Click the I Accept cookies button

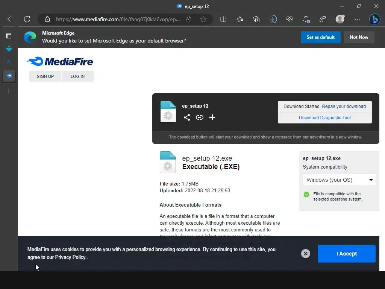[346, 254]
